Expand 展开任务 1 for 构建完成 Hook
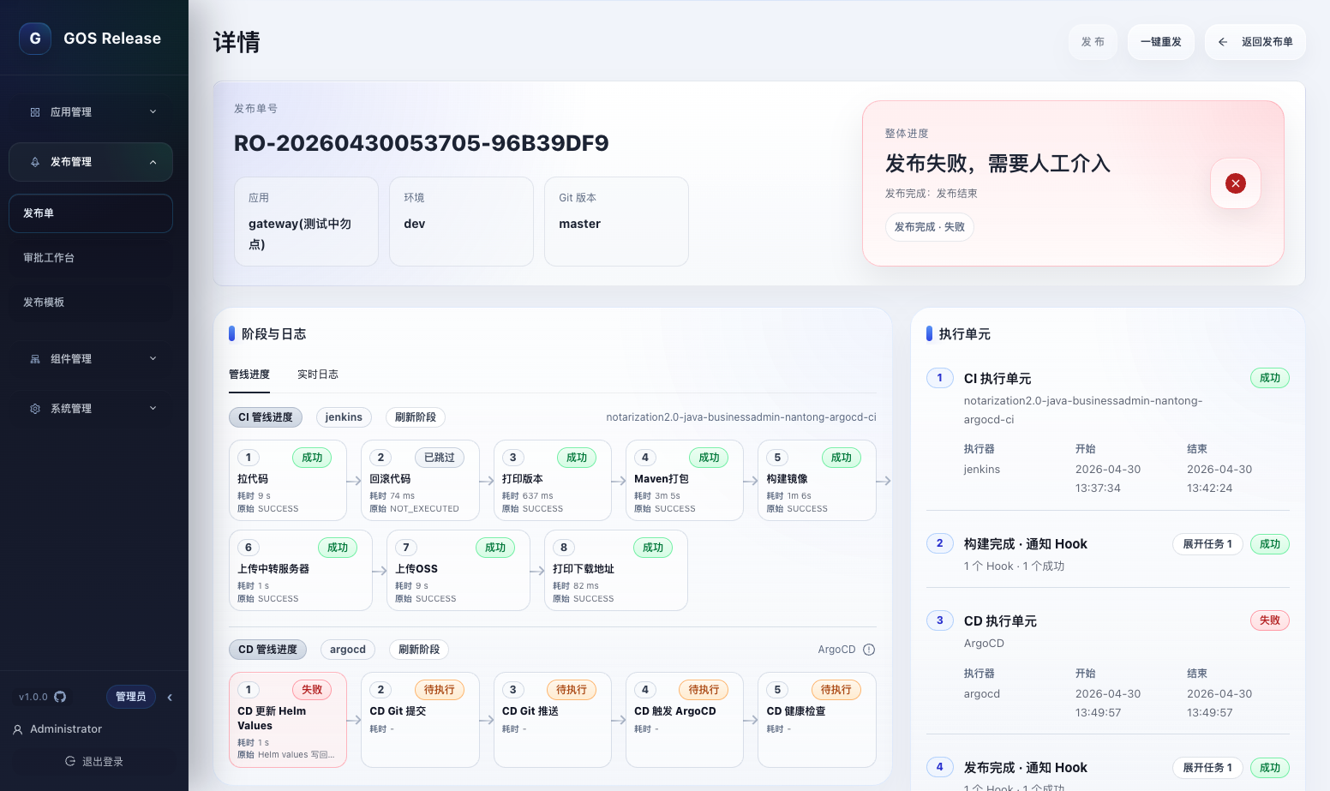This screenshot has width=1330, height=791. (1207, 544)
